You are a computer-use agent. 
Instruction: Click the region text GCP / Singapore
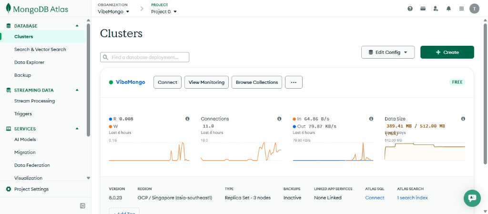[175, 198]
